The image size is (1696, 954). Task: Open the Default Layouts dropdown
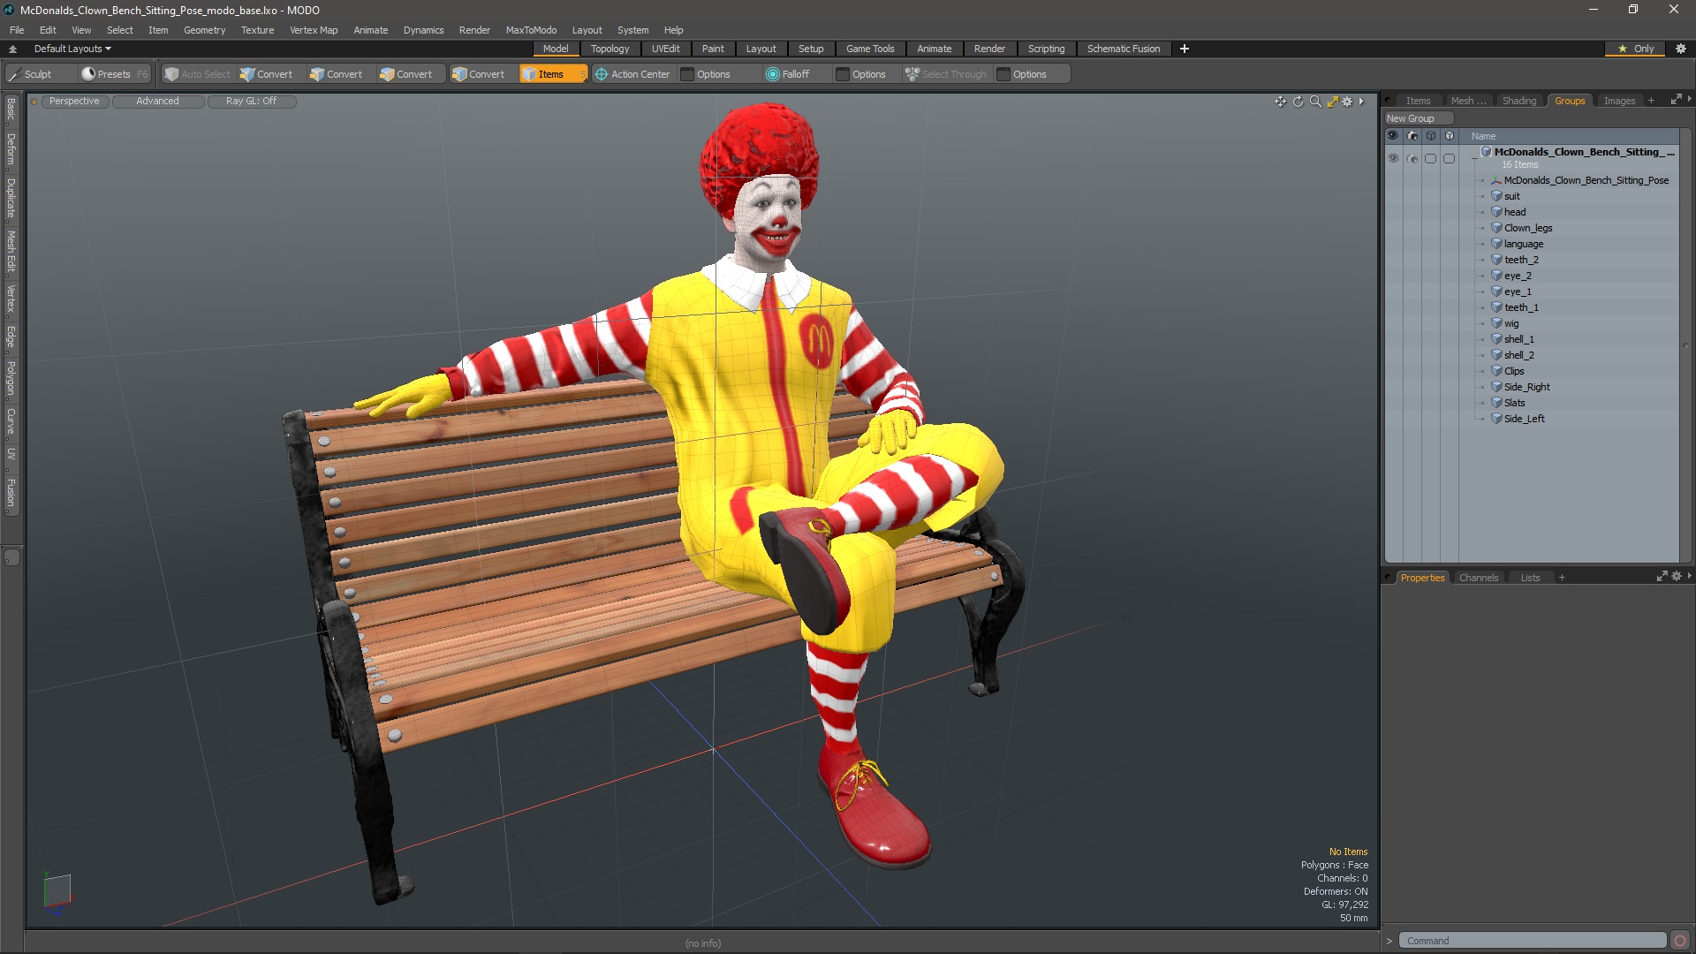click(72, 49)
